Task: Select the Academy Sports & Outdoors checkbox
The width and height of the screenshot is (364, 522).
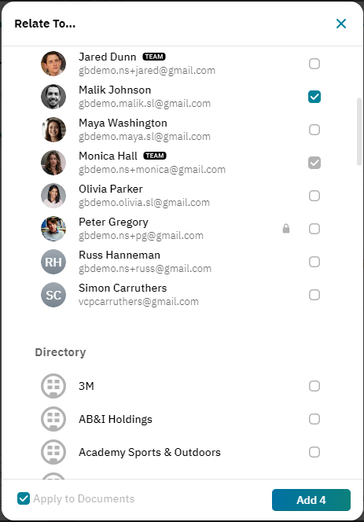Action: point(314,452)
